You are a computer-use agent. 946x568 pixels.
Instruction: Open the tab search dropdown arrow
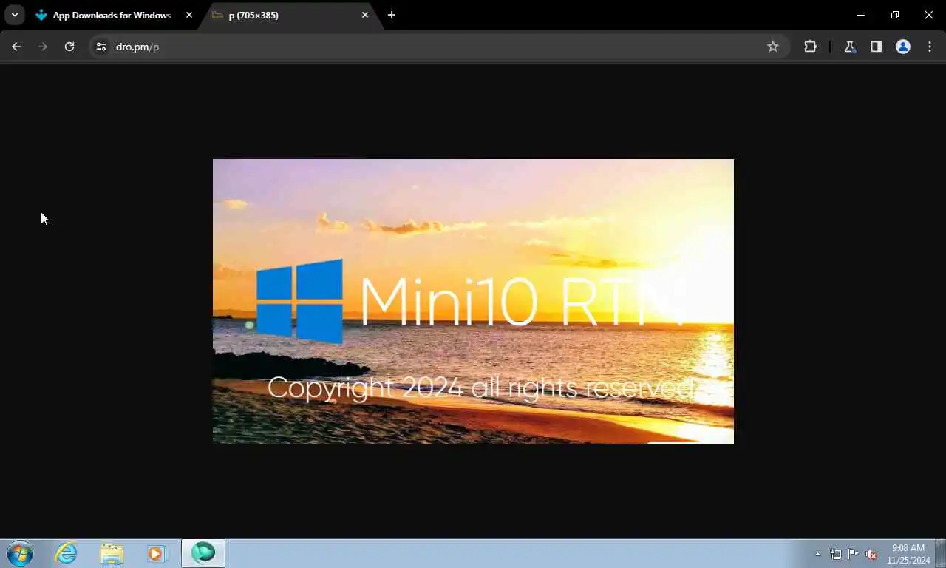click(x=14, y=15)
